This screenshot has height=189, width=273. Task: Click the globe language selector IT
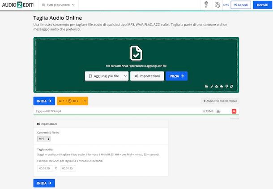click(x=206, y=4)
